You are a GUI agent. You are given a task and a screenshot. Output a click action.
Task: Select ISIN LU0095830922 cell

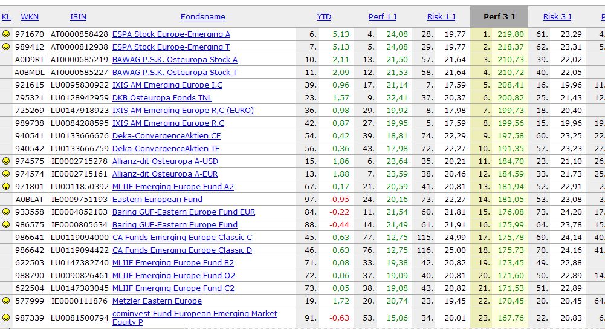pyautogui.click(x=80, y=85)
